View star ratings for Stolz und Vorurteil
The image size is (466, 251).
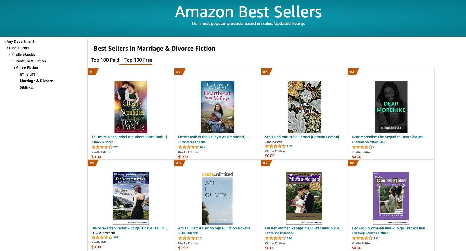coord(275,146)
